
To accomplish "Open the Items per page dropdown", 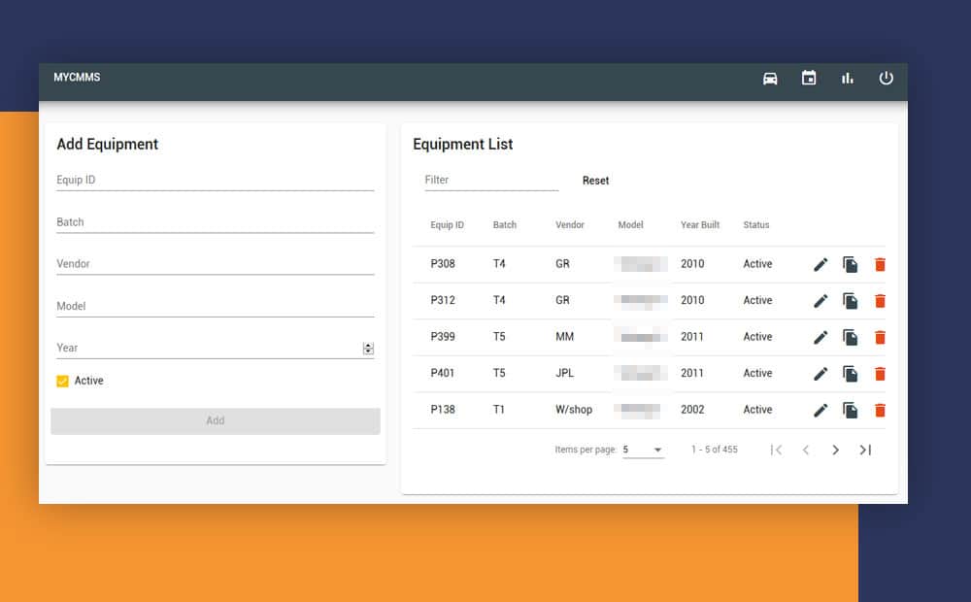I will click(x=643, y=450).
